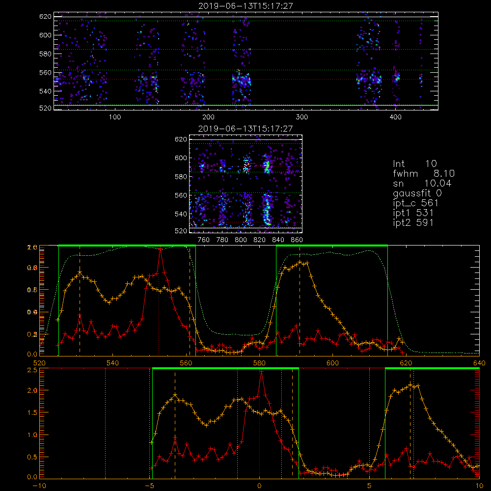Click the 'ipt_c 561' value line
This screenshot has width=491, height=491.
coord(416,203)
